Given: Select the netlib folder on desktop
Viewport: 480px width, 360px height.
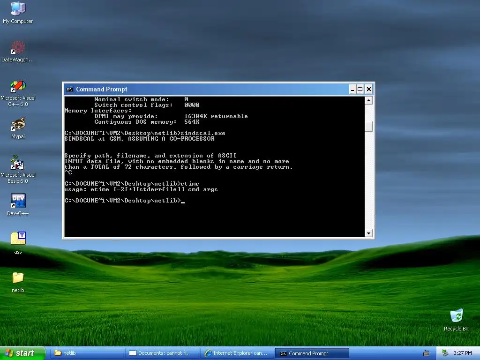Looking at the screenshot, I should click(x=18, y=282).
